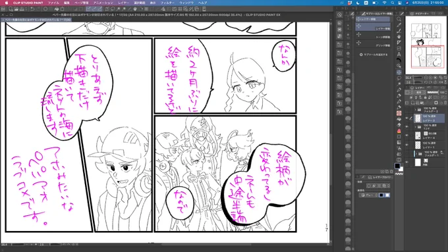
Task: Open the アニメーション menu
Action: [x=103, y=3]
